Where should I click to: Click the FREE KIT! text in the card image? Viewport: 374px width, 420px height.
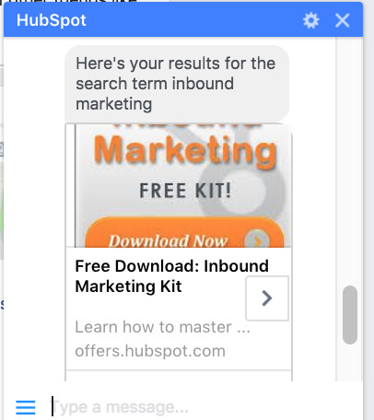pyautogui.click(x=185, y=191)
